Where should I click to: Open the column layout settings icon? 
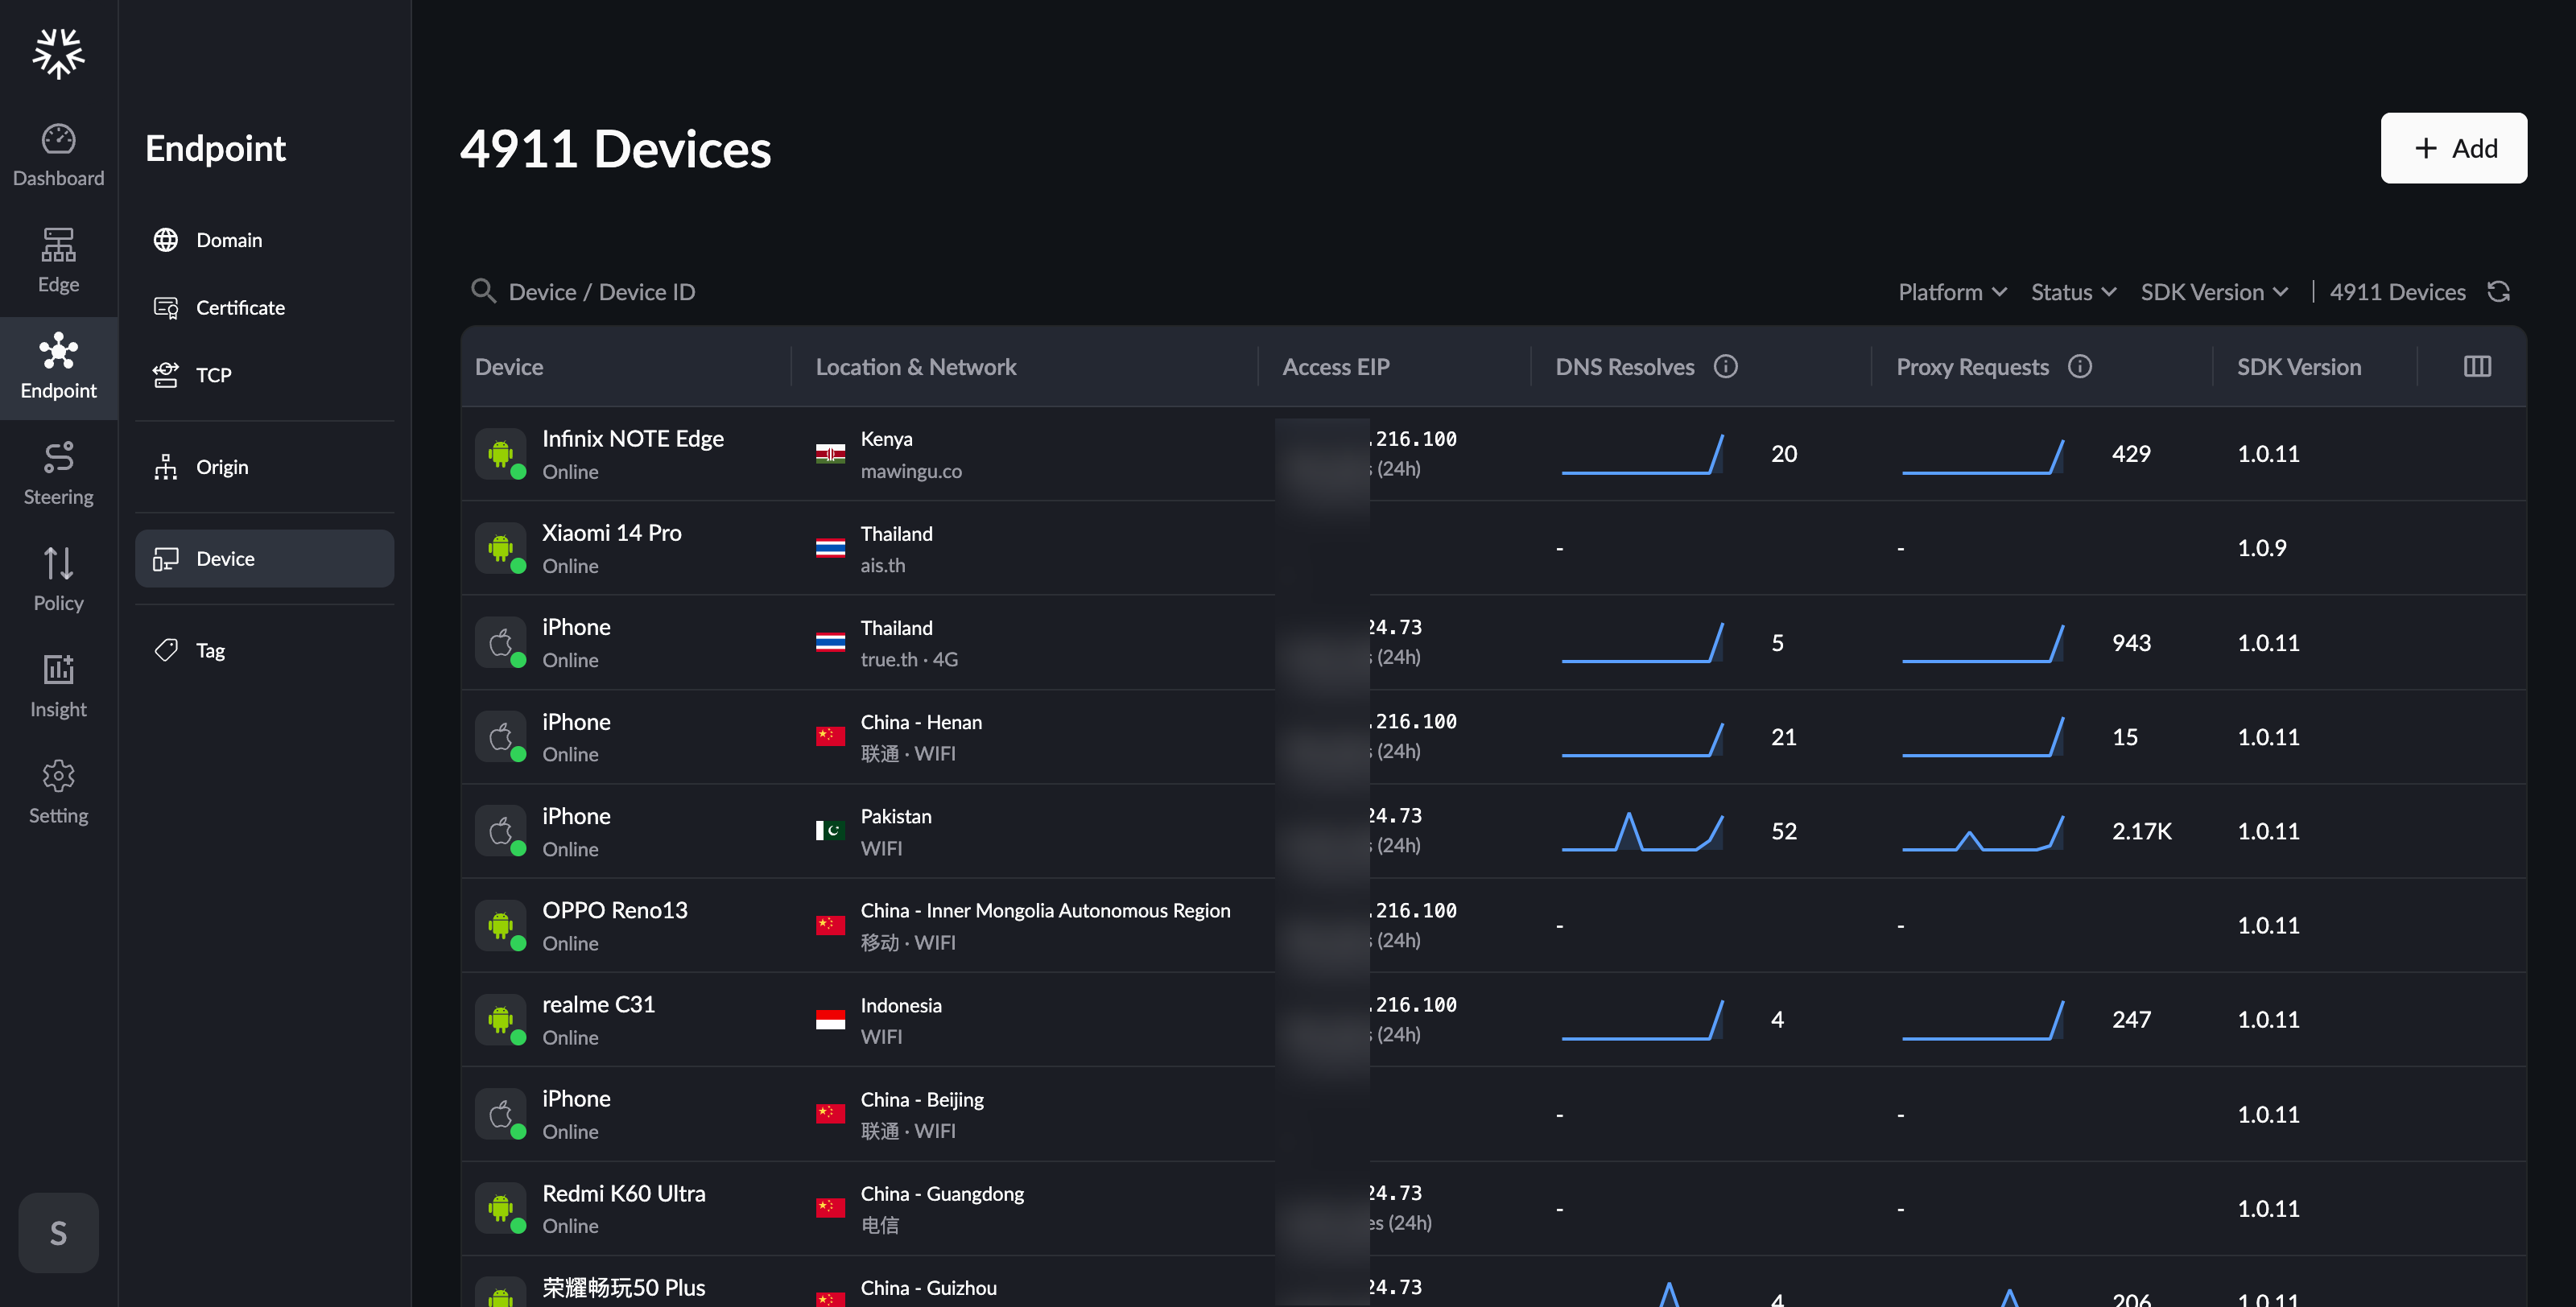2477,367
